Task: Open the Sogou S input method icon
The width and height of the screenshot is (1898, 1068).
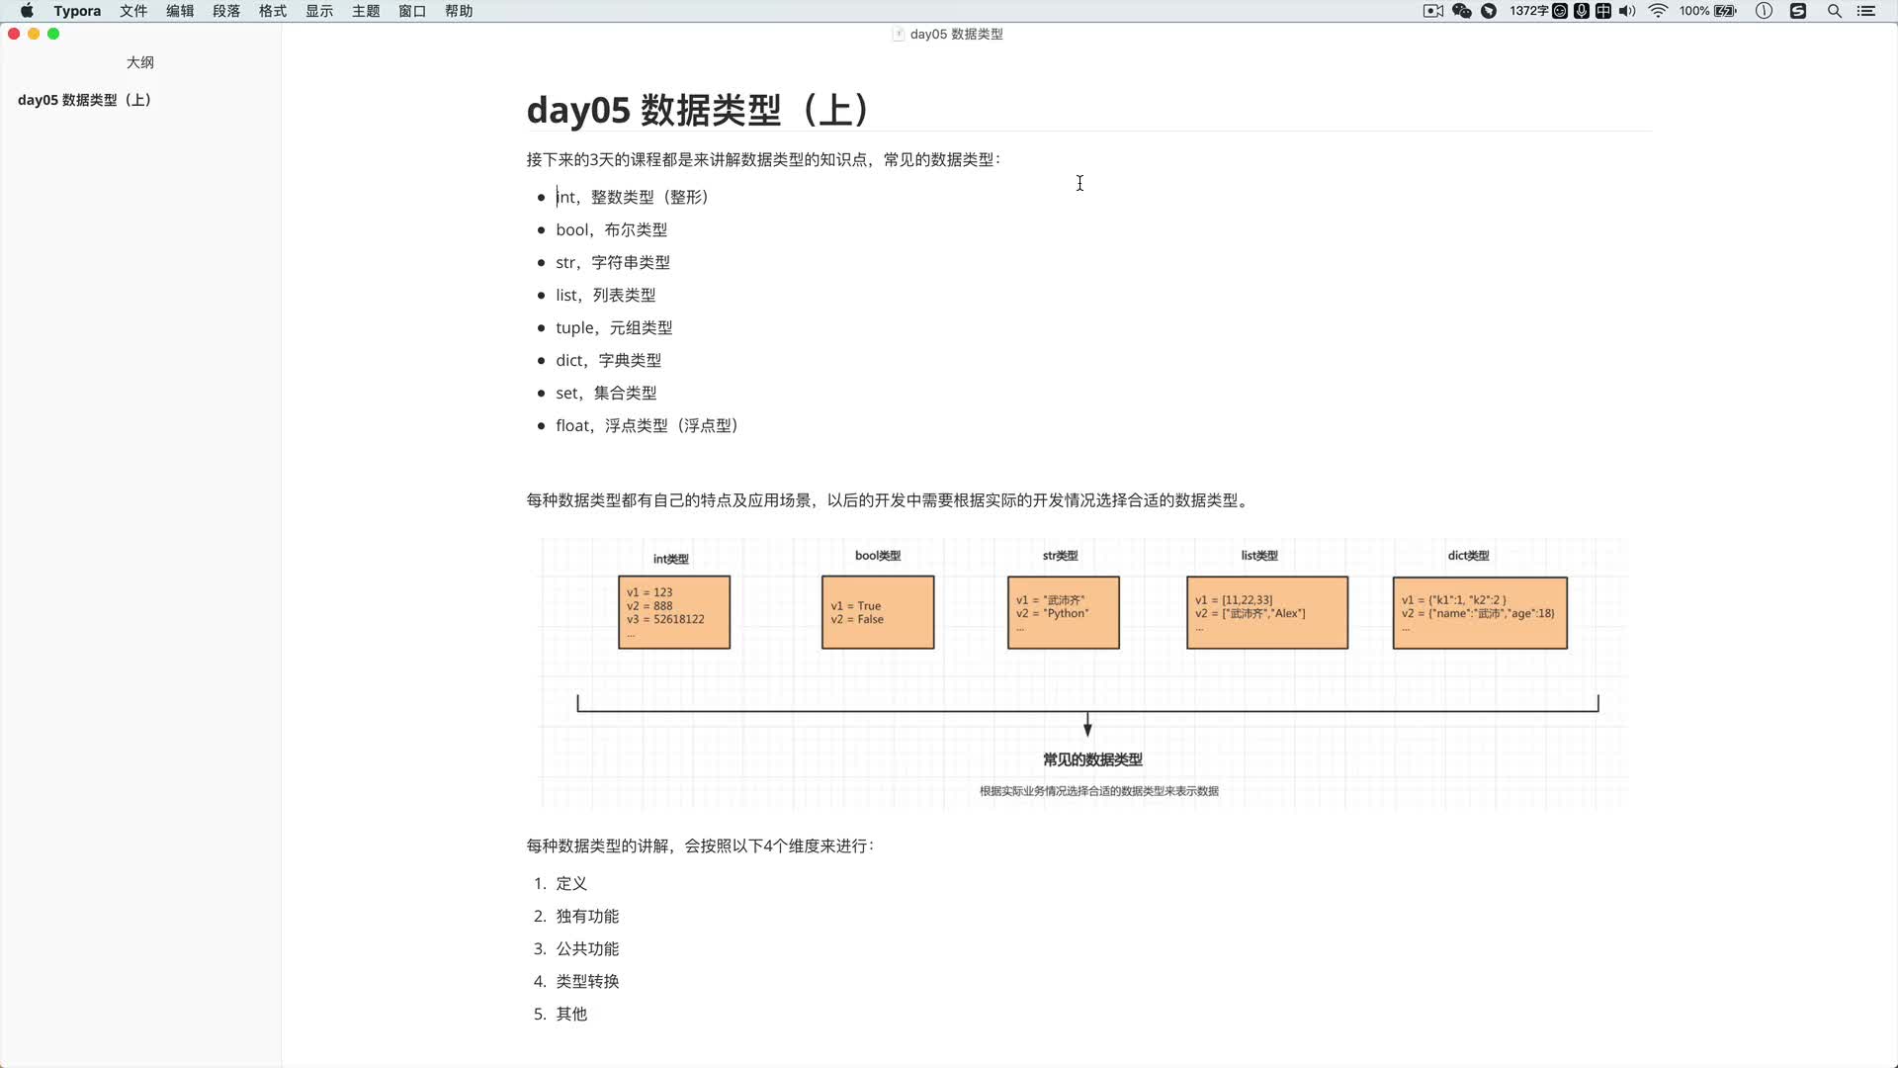Action: [1798, 11]
